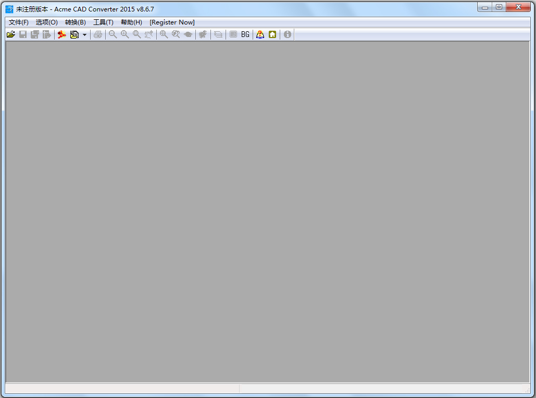The height and width of the screenshot is (398, 536).
Task: Click the [Register Now] link
Action: point(172,22)
